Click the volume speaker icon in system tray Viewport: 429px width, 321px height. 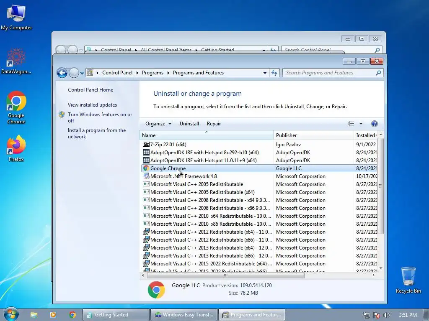click(x=386, y=315)
